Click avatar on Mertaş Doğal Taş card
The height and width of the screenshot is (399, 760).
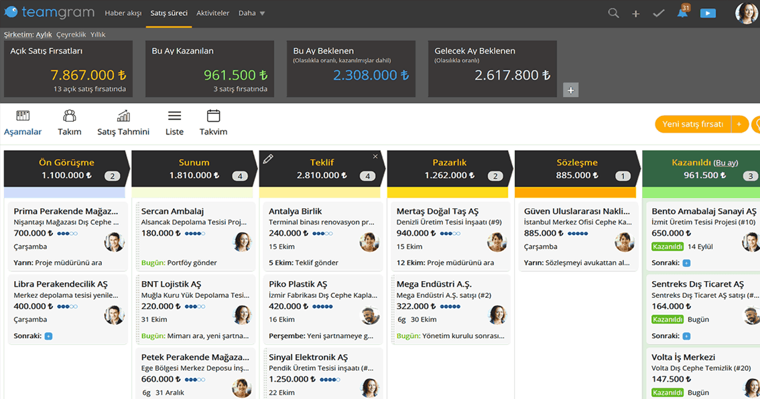497,242
